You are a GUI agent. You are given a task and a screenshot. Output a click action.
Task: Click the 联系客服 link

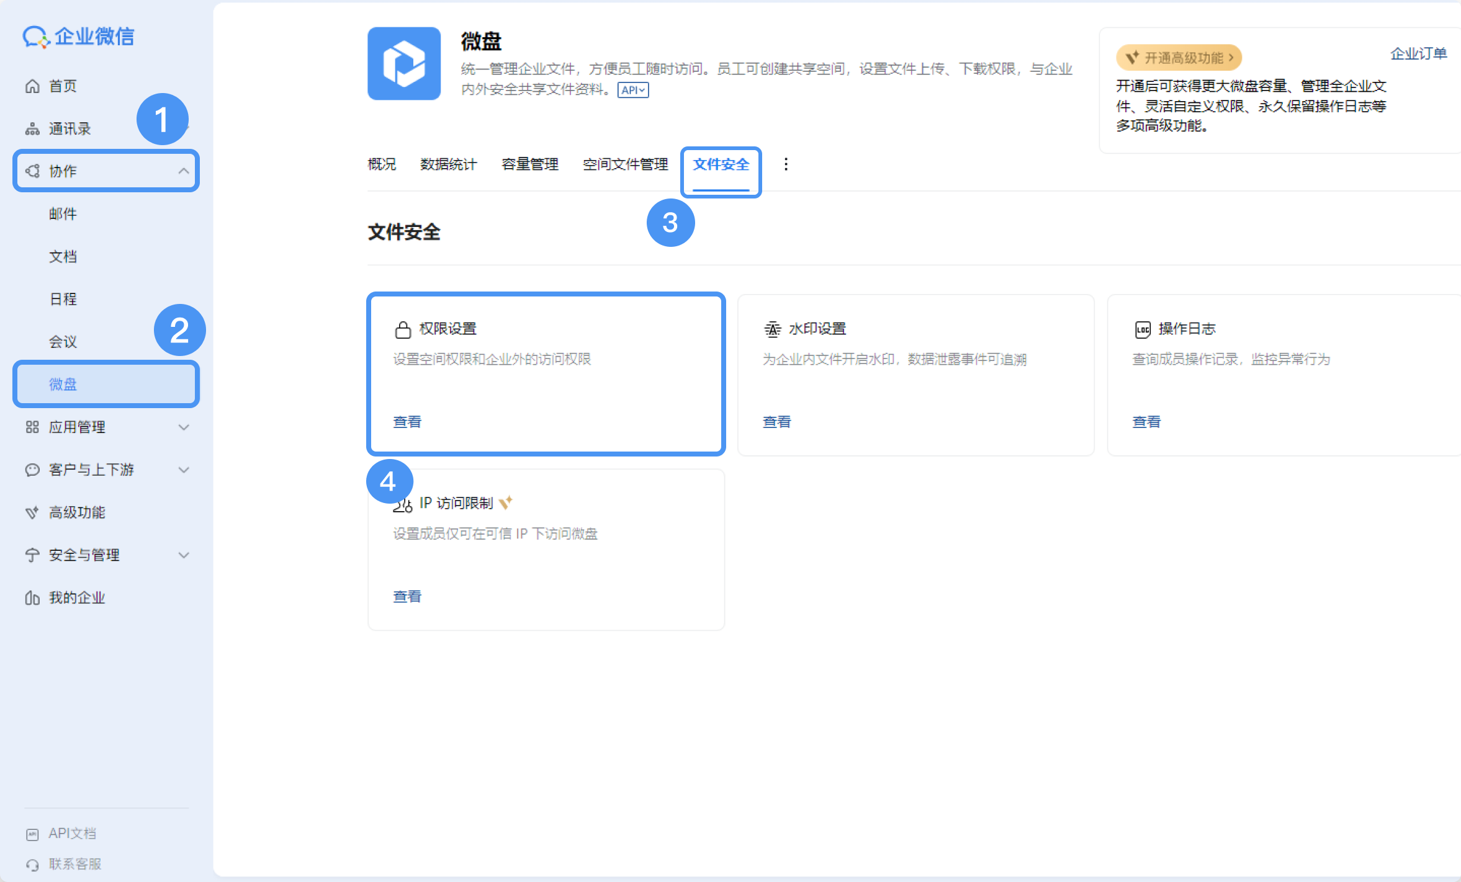tap(75, 864)
